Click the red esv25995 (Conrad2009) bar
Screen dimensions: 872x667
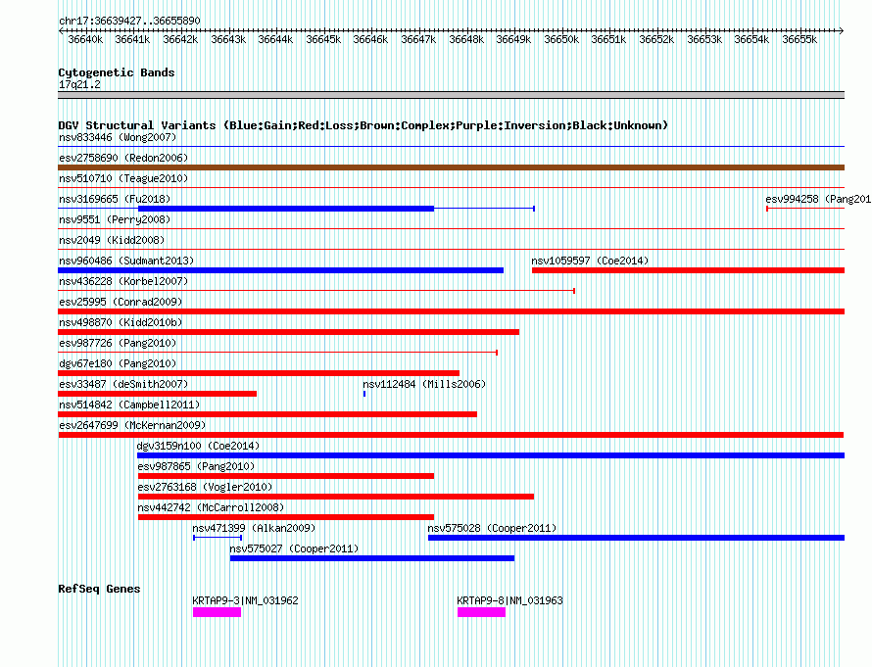click(451, 311)
